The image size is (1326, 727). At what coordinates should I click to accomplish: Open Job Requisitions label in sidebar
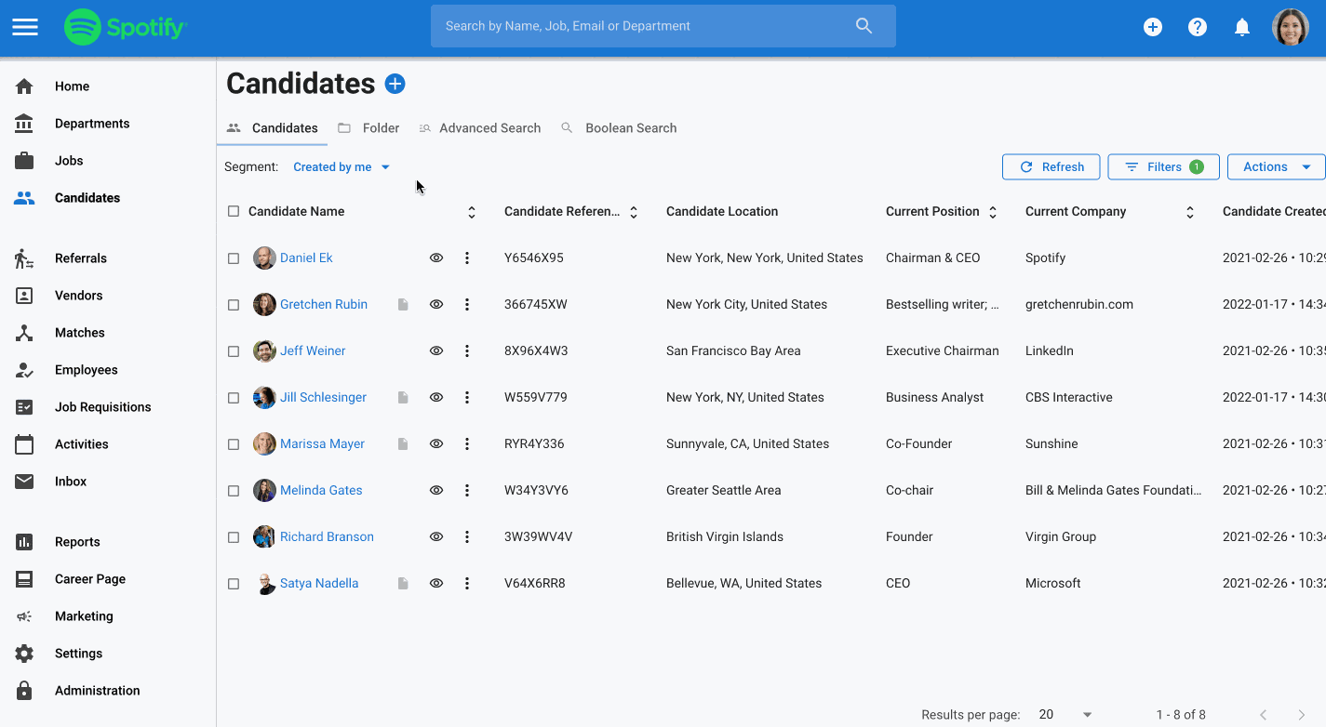(103, 407)
